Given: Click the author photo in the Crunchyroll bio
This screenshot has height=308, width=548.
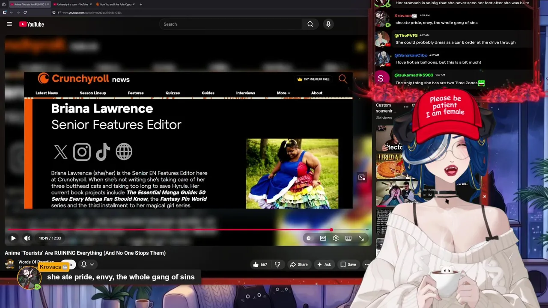Looking at the screenshot, I should [292, 173].
